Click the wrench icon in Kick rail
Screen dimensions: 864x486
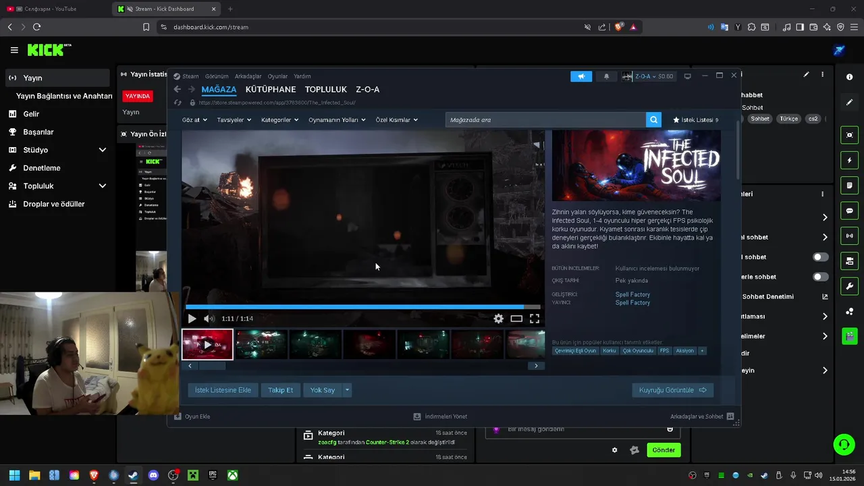click(x=849, y=286)
